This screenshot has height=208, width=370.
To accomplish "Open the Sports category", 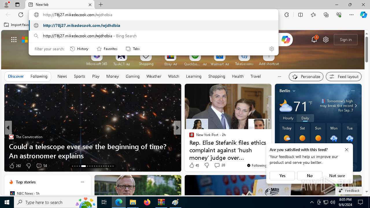I will click(x=79, y=76).
